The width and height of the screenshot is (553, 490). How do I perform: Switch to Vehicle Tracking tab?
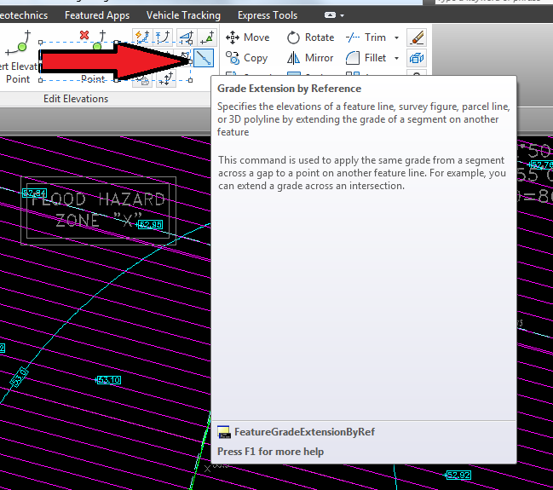coord(183,15)
